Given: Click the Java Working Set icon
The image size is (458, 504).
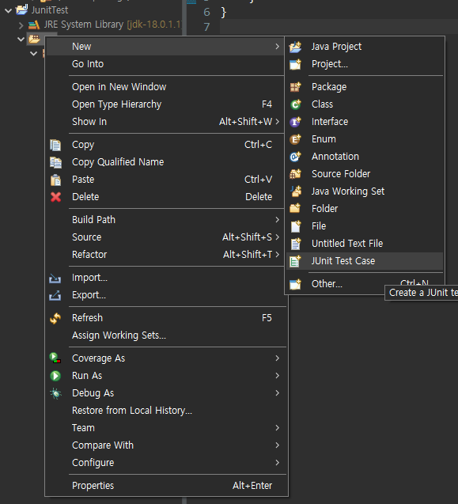Looking at the screenshot, I should tap(295, 191).
